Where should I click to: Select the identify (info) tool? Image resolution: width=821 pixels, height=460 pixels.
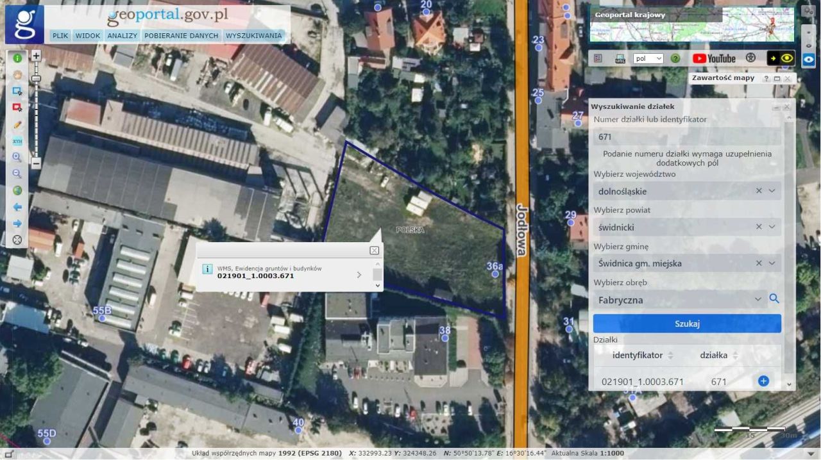17,58
